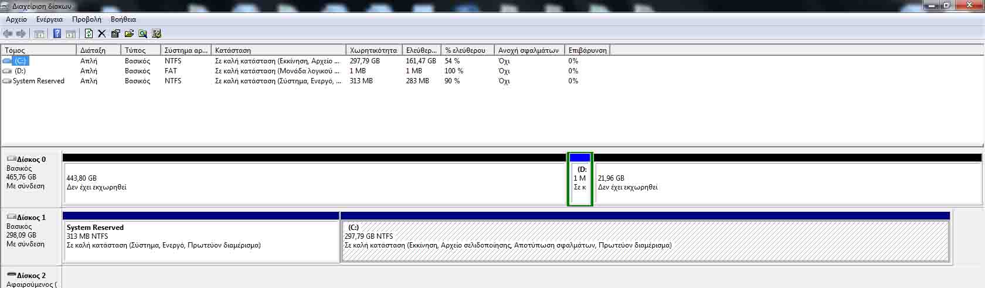Open the Properties toolbar icon
985x288 pixels.
(x=116, y=33)
